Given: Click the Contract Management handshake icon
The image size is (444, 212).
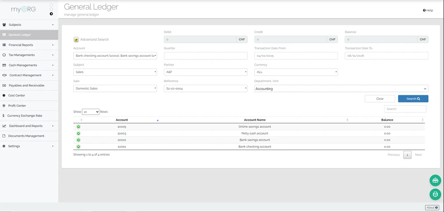Looking at the screenshot, I should point(4,75).
